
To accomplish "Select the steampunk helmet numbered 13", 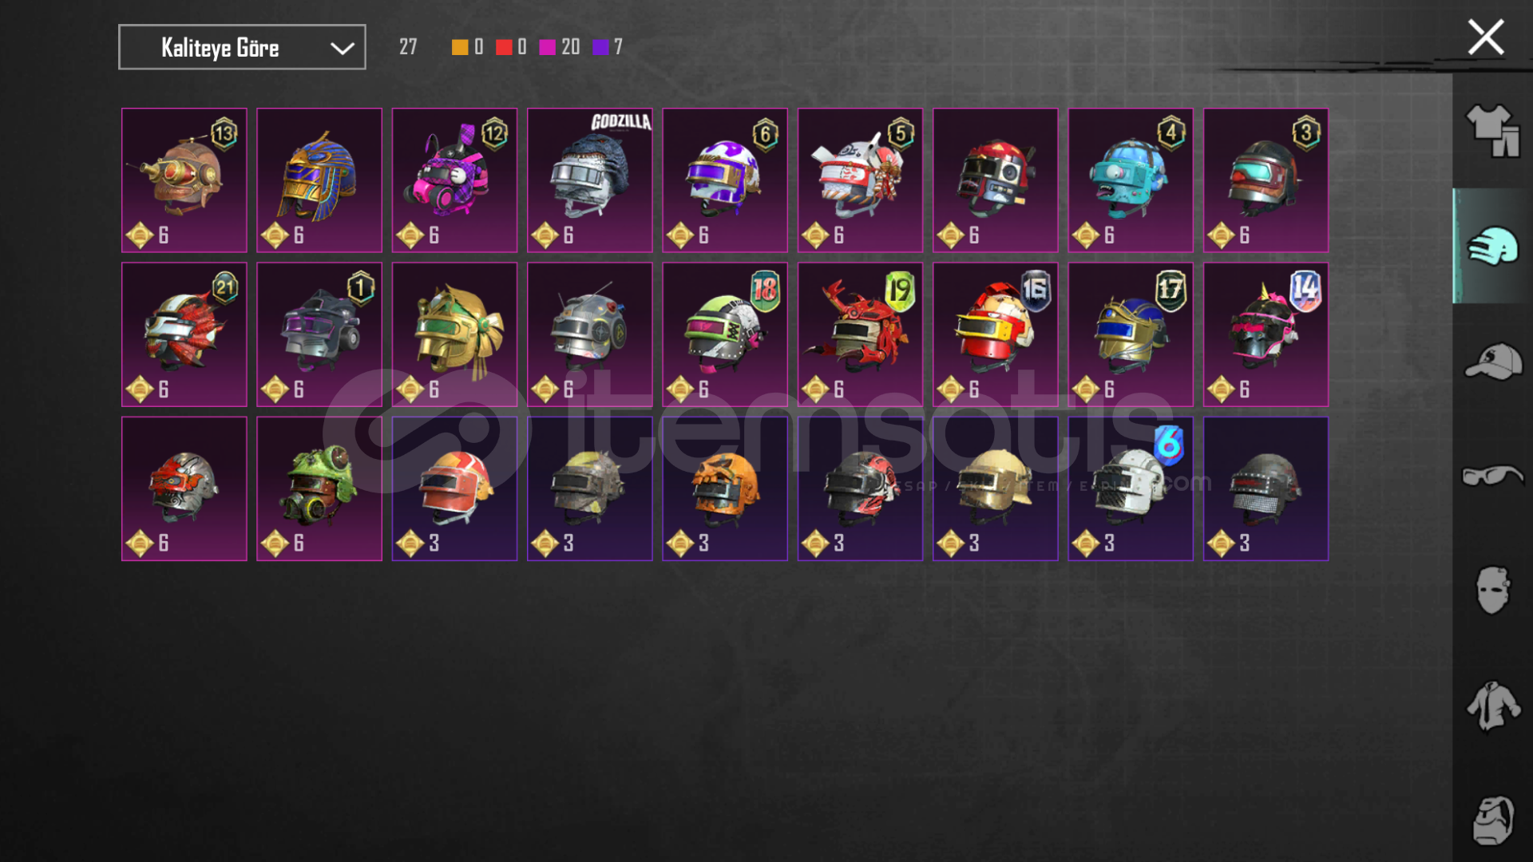I will click(184, 180).
